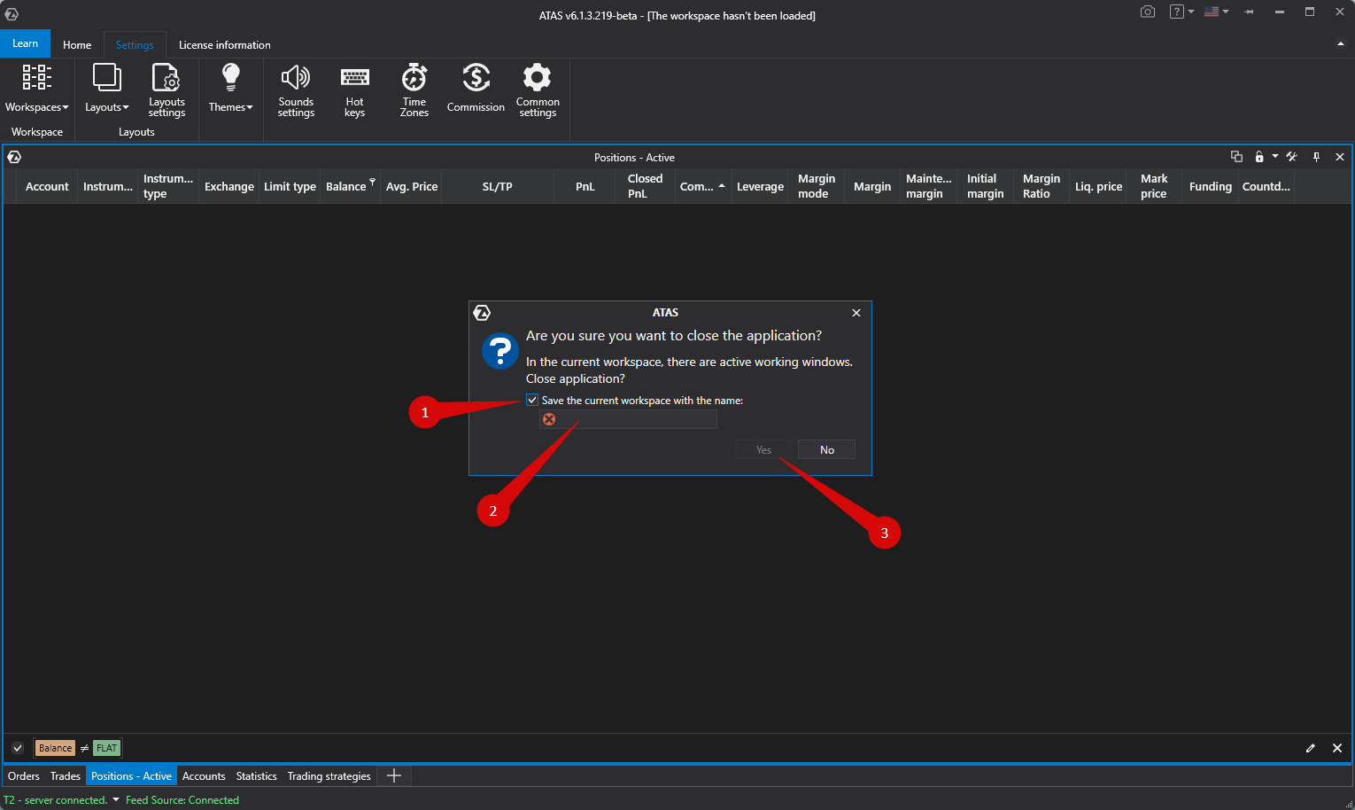Image resolution: width=1355 pixels, height=810 pixels.
Task: Toggle the Positions panel lock icon
Action: coord(1259,157)
